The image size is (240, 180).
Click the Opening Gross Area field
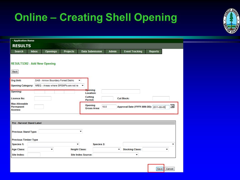pos(109,107)
